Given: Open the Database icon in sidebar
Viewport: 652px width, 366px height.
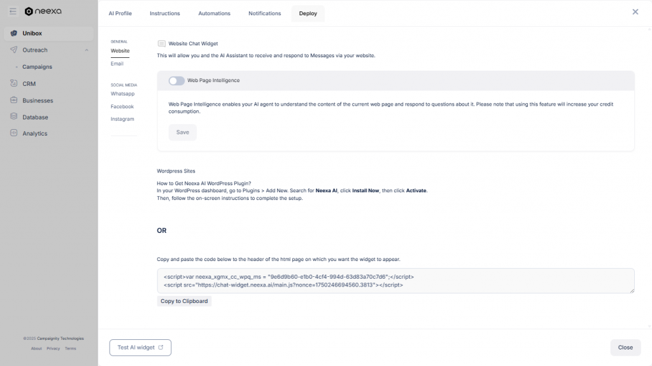Looking at the screenshot, I should pyautogui.click(x=14, y=117).
